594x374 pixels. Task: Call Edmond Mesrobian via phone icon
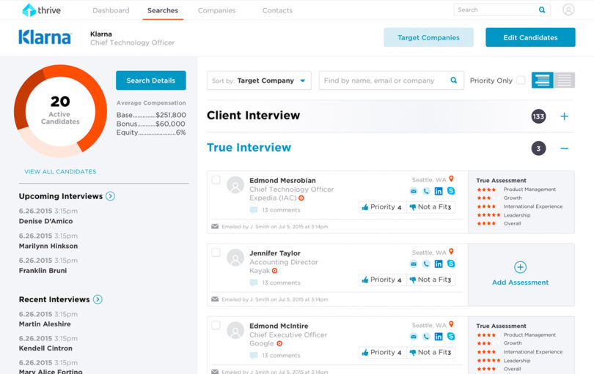click(426, 191)
